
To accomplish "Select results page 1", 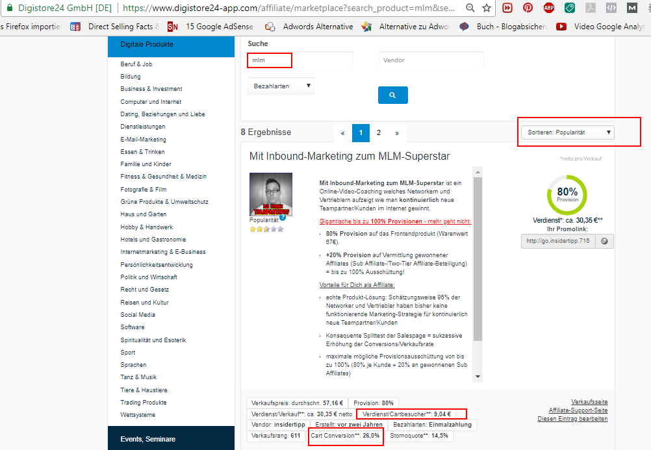I will 361,133.
